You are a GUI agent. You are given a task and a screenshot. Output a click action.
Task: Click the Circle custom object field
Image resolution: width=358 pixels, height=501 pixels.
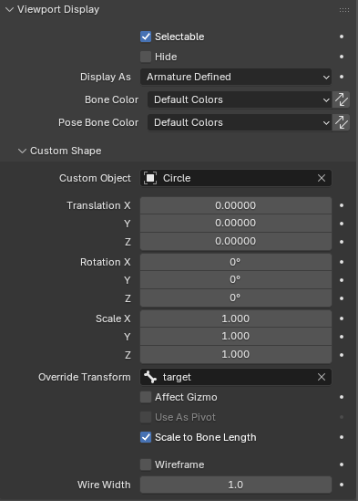click(x=236, y=178)
